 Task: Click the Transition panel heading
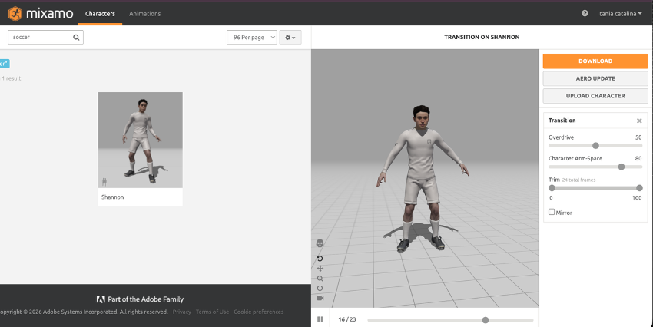[x=562, y=121]
